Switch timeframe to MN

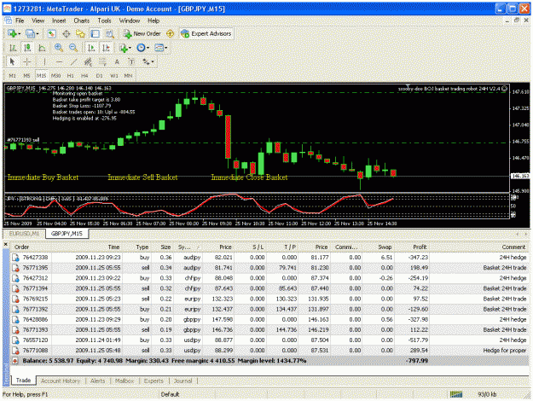point(128,75)
